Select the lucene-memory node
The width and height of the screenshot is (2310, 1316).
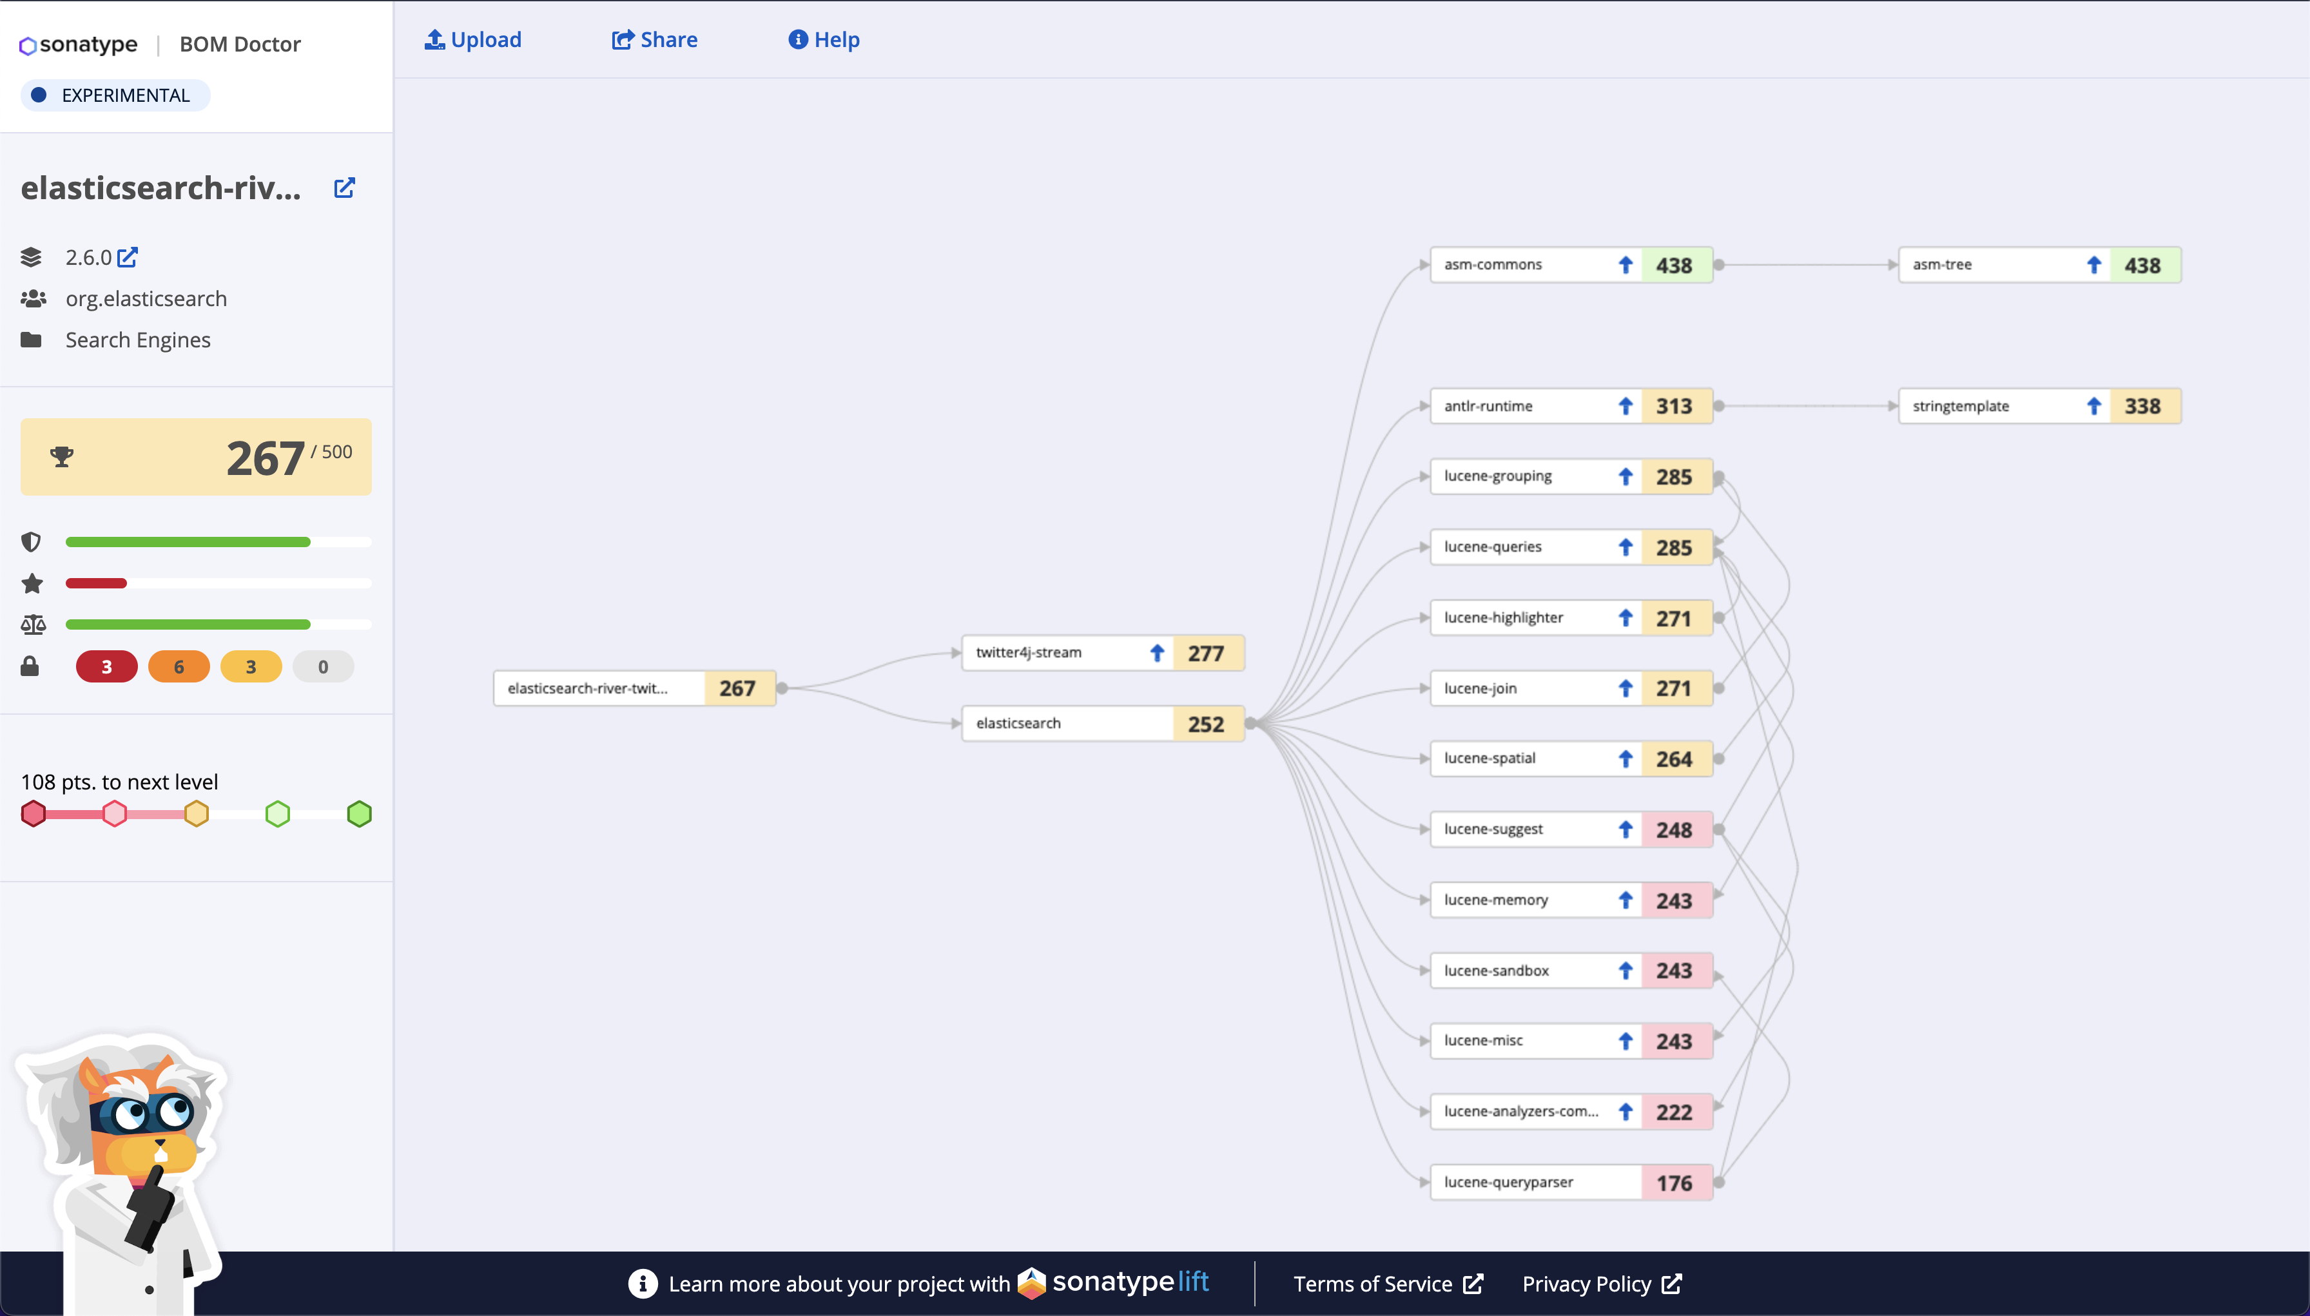coord(1571,900)
